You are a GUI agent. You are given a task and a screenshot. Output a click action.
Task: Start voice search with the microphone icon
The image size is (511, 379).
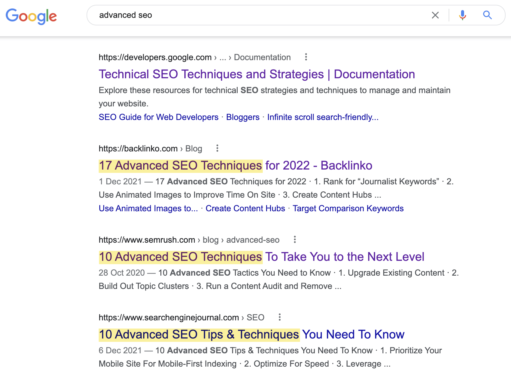click(462, 15)
